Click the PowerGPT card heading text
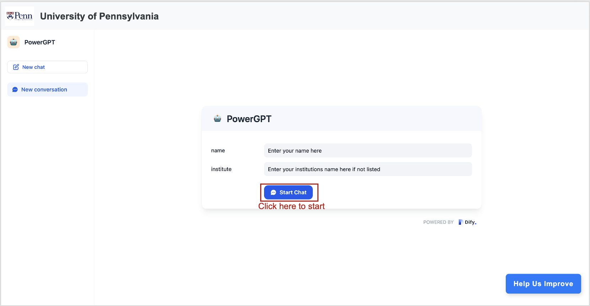Image resolution: width=590 pixels, height=306 pixels. (x=249, y=119)
